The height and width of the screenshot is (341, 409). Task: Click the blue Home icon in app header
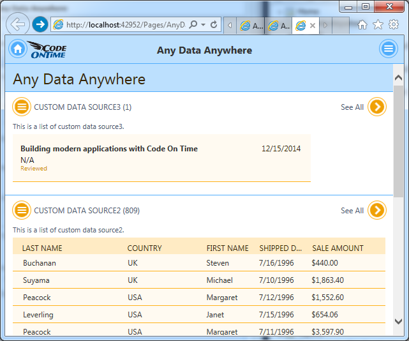pos(17,49)
